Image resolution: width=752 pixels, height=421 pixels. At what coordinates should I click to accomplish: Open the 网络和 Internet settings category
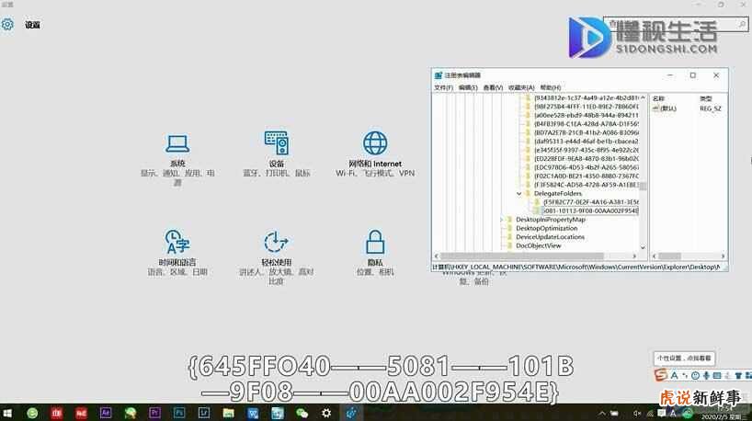click(375, 154)
